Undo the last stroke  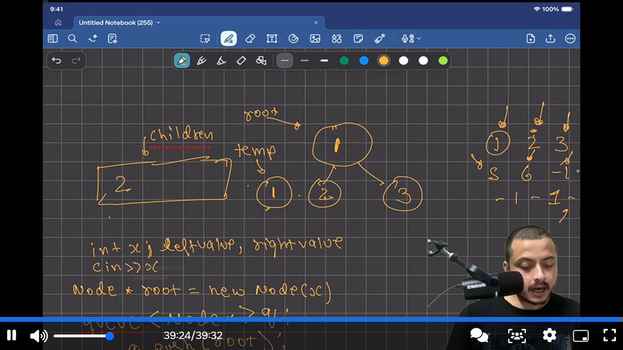point(57,61)
